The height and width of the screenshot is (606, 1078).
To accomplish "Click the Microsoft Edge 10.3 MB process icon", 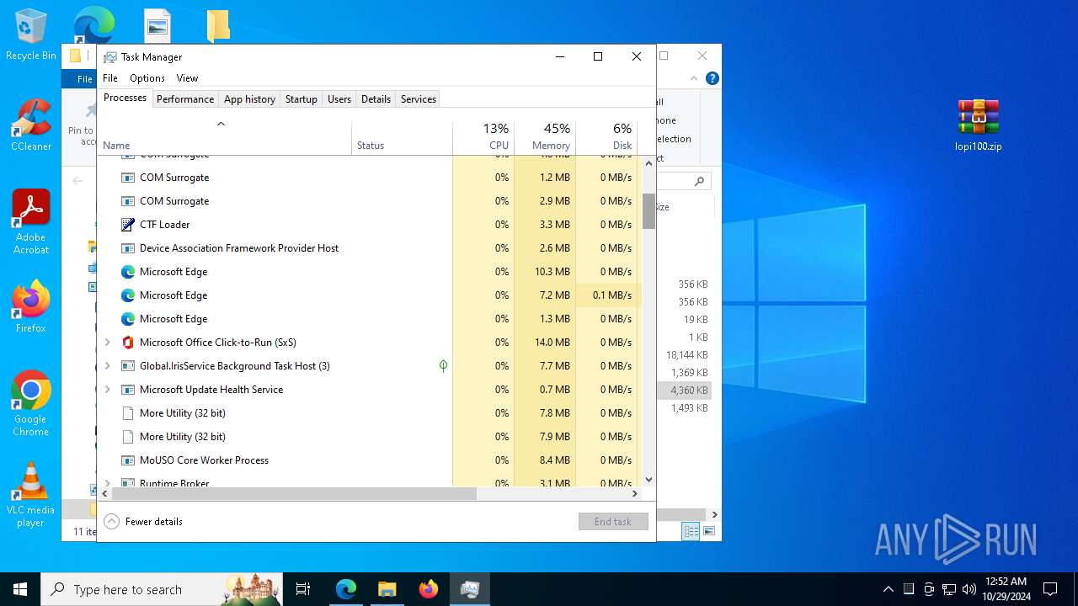I will point(128,272).
